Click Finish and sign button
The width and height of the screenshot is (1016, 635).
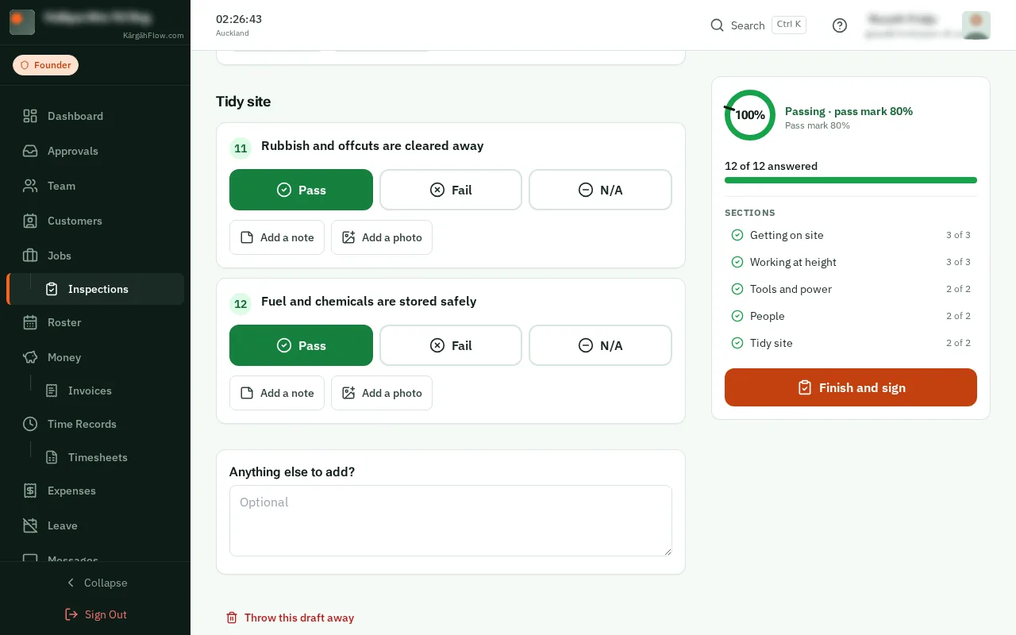click(x=851, y=387)
